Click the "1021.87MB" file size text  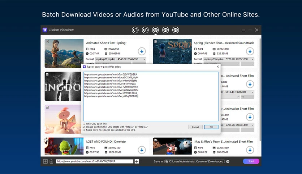coord(115,152)
